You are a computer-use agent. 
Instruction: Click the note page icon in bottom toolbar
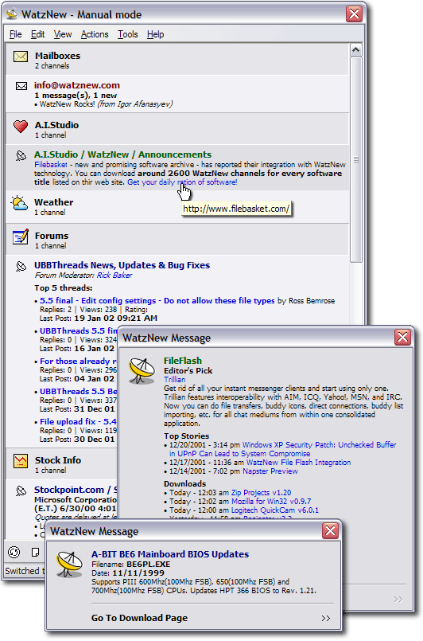(35, 553)
